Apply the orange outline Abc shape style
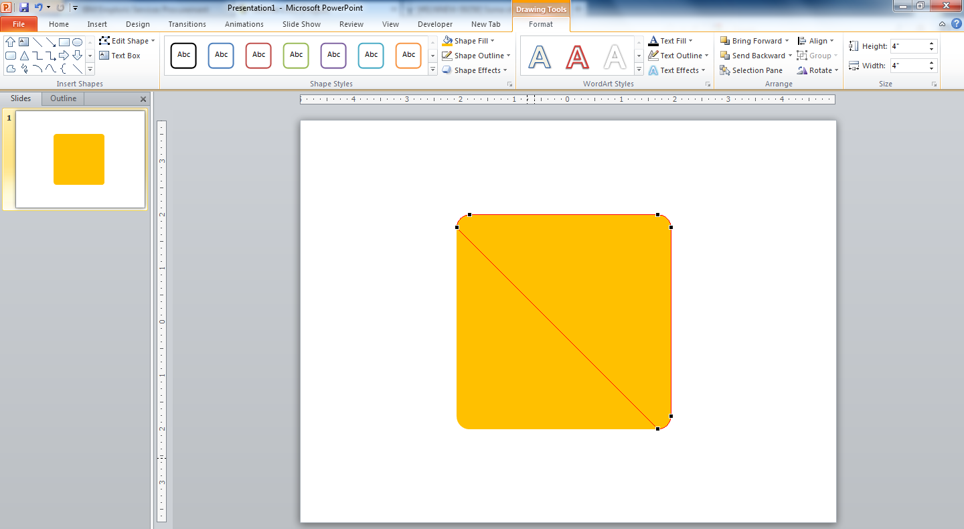This screenshot has height=529, width=964. click(408, 56)
